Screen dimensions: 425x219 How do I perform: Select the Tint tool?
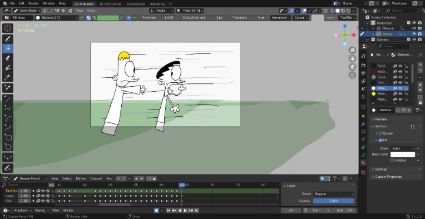pos(8,68)
